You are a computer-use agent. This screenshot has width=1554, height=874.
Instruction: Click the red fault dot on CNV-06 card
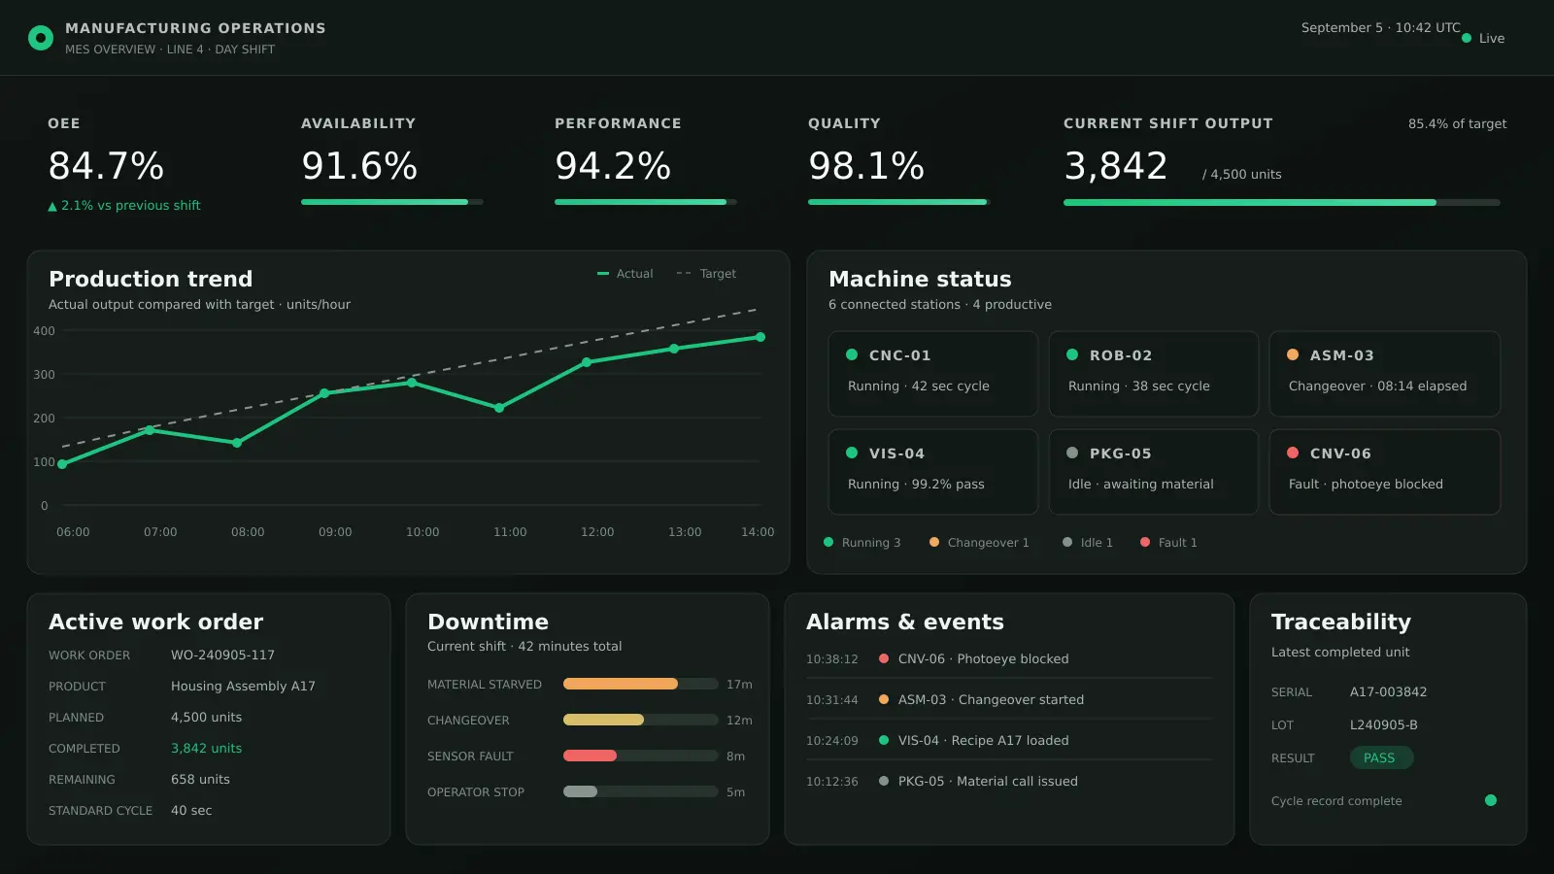coord(1293,453)
